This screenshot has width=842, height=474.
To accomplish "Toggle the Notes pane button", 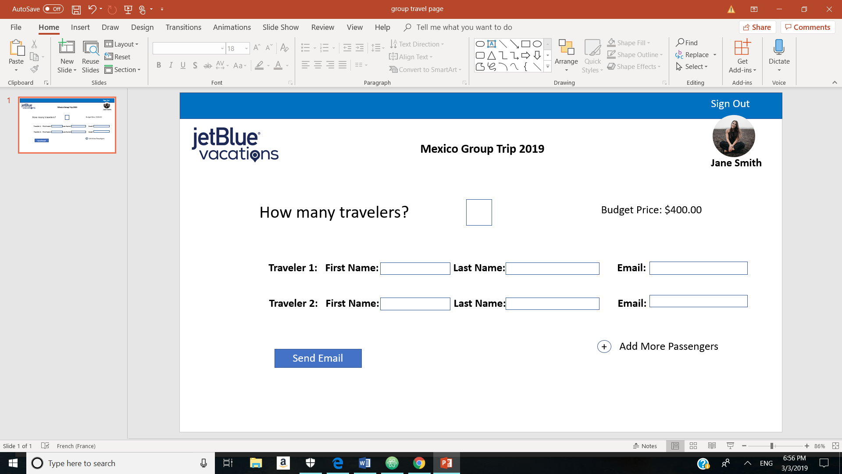I will tap(645, 446).
